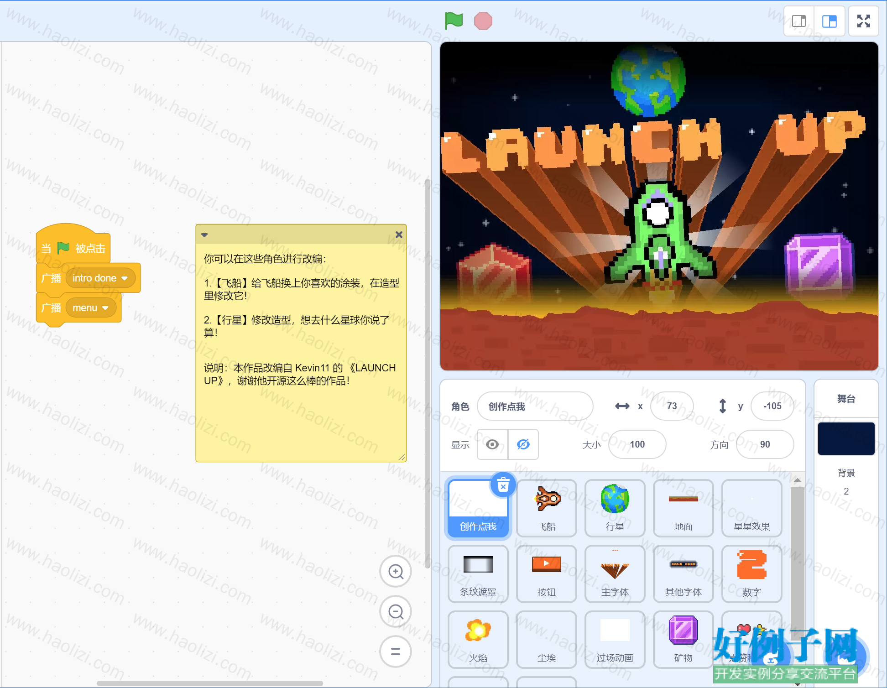This screenshot has height=688, width=887.
Task: Delete the 创作点我 sprite with trash icon
Action: [503, 485]
